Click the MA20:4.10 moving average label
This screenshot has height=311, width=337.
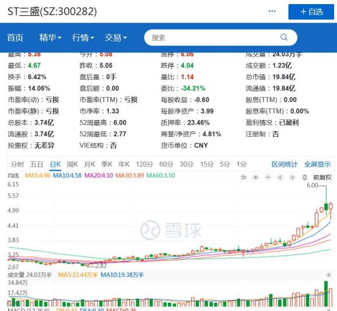pyautogui.click(x=99, y=175)
